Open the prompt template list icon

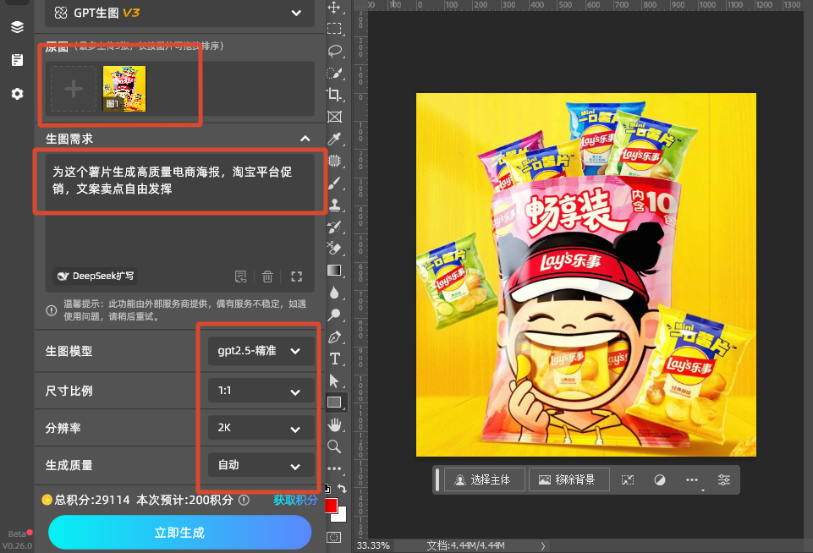[x=240, y=276]
